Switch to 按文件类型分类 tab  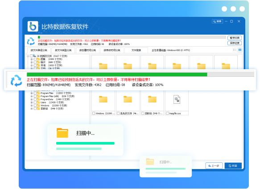(x=63, y=50)
